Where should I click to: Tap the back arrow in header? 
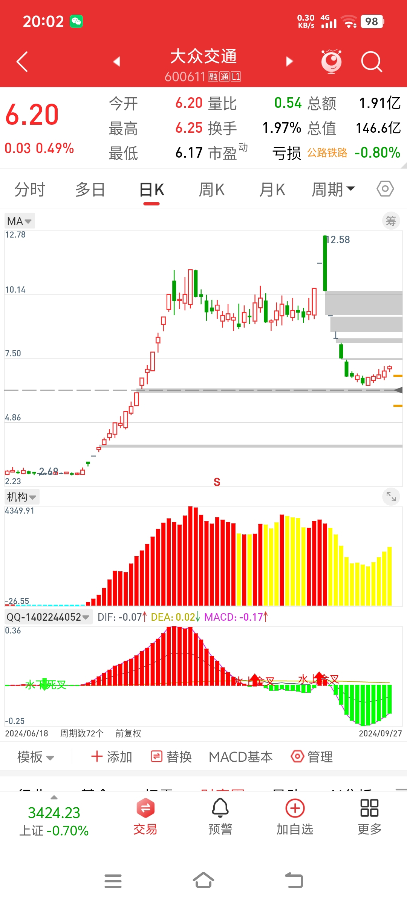[22, 61]
